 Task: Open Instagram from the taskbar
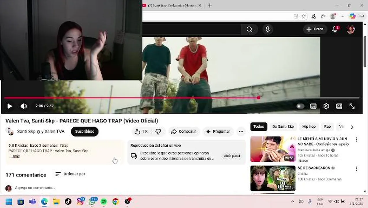pyautogui.click(x=80, y=202)
